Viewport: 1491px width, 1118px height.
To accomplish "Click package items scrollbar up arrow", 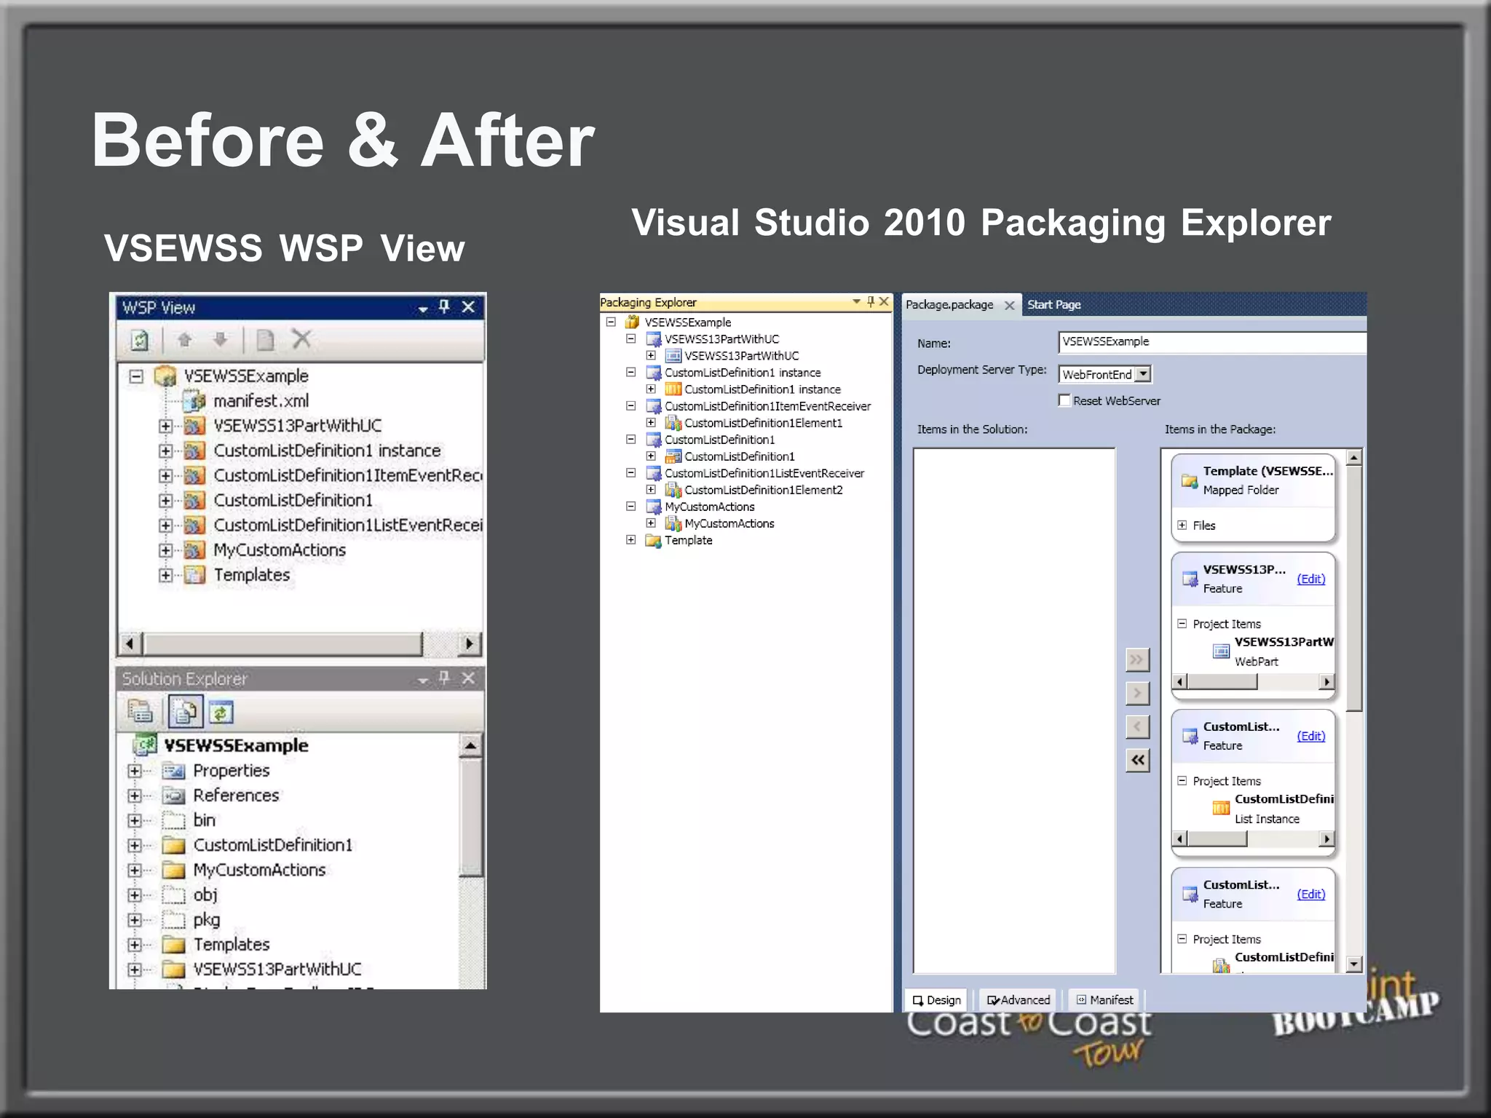I will click(x=1354, y=457).
